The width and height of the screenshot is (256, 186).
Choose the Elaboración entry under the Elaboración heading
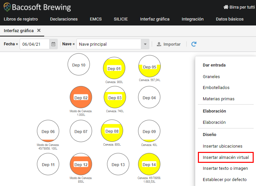pos(214,122)
